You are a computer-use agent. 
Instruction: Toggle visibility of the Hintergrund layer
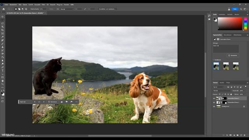(214, 107)
